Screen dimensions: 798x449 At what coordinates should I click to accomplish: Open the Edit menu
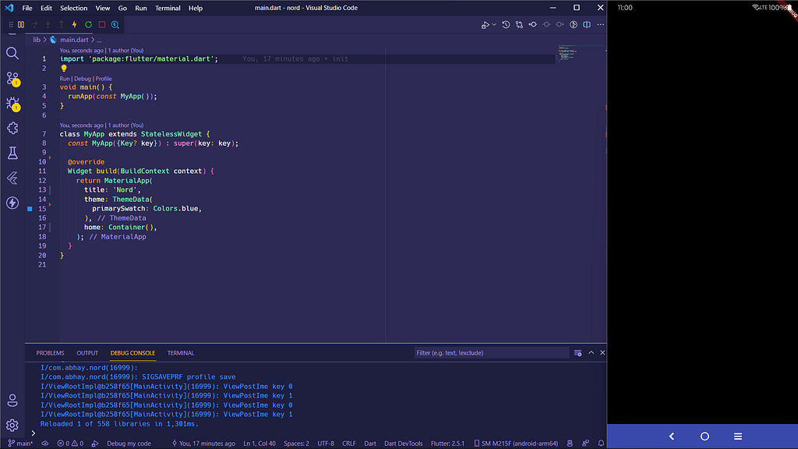pos(46,8)
